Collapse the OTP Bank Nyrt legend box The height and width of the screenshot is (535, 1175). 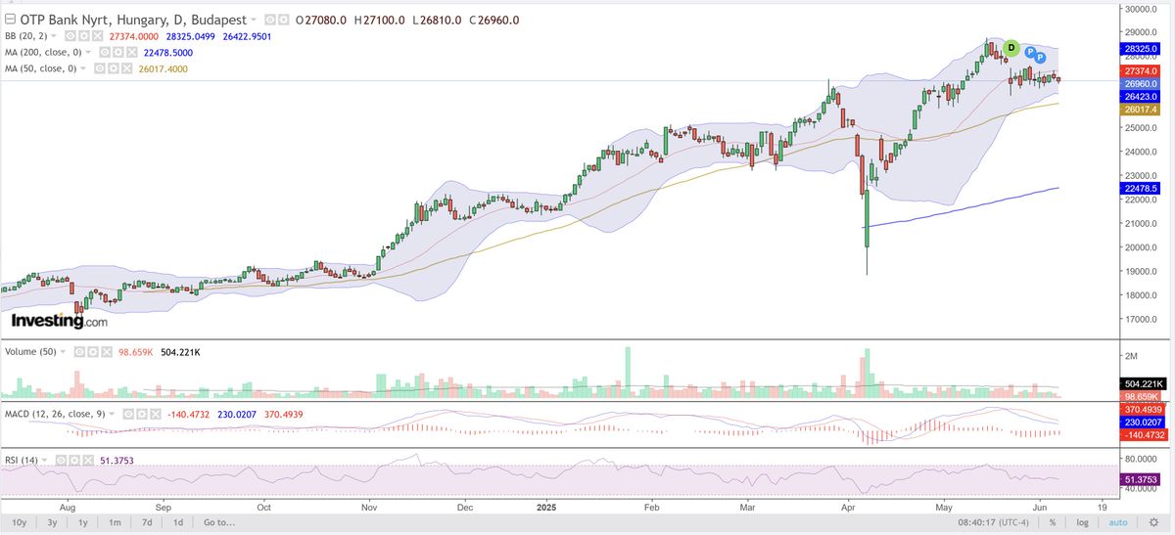point(10,20)
